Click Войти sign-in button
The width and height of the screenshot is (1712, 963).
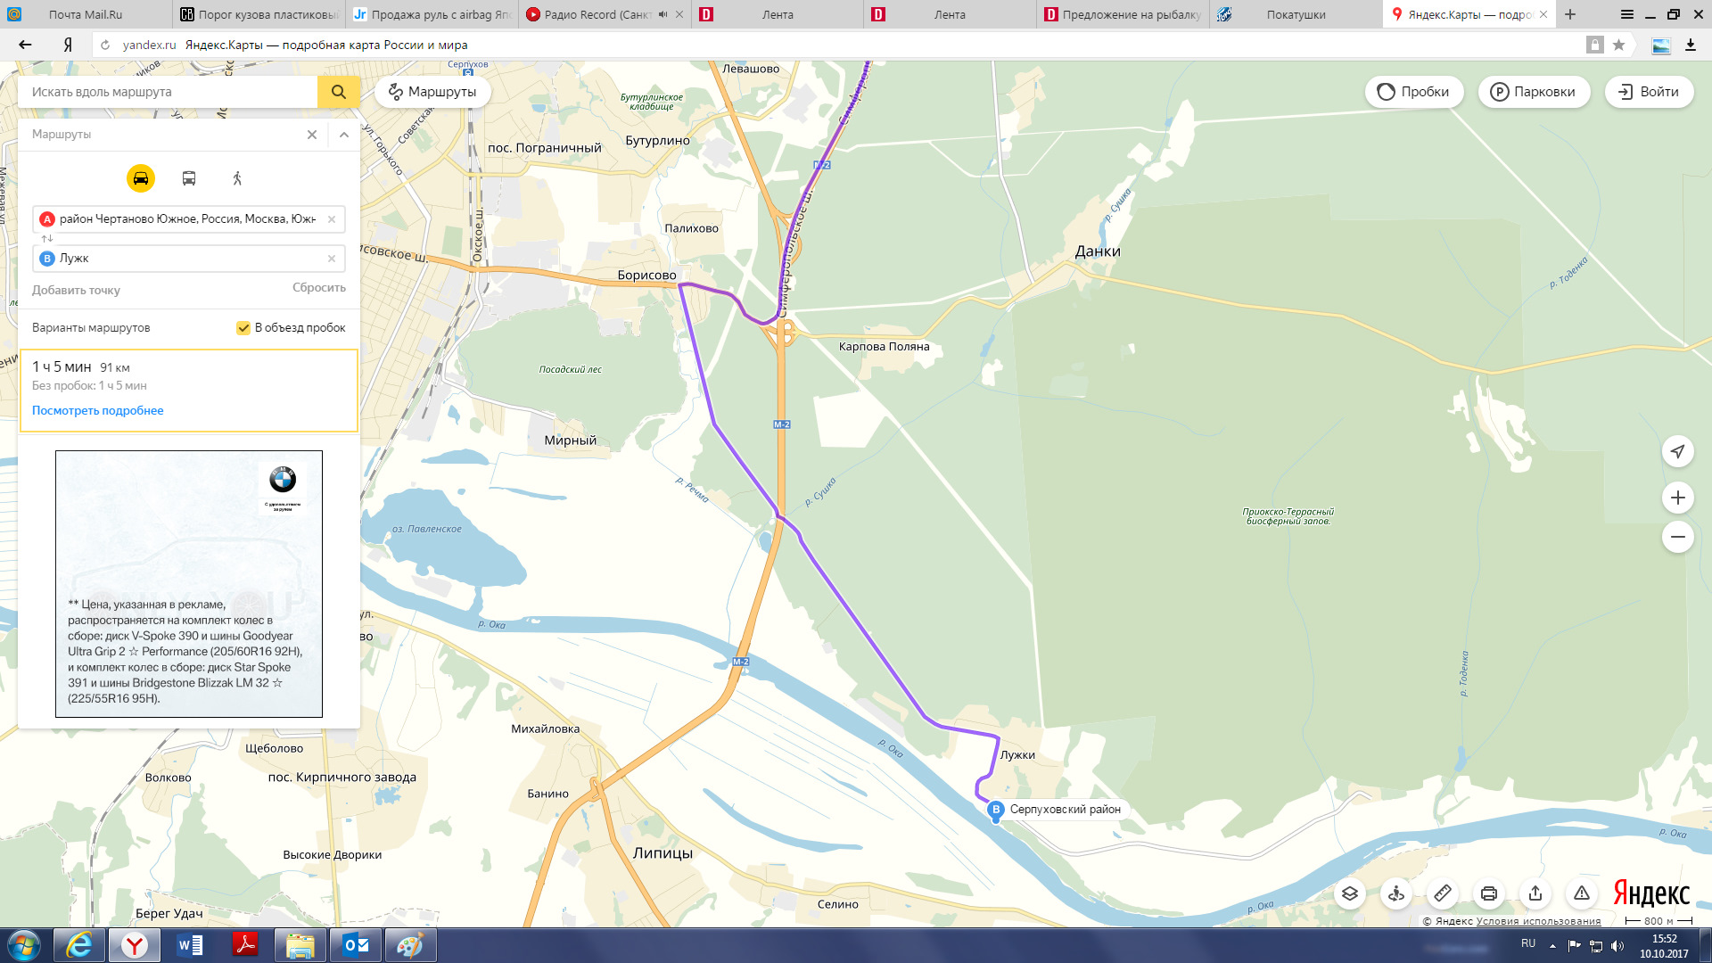(1649, 92)
